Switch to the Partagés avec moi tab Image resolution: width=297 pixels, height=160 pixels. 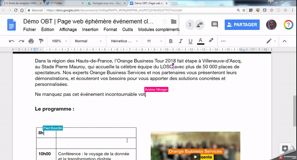coord(107,3)
